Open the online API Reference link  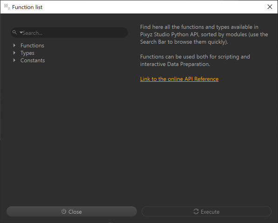click(x=179, y=79)
